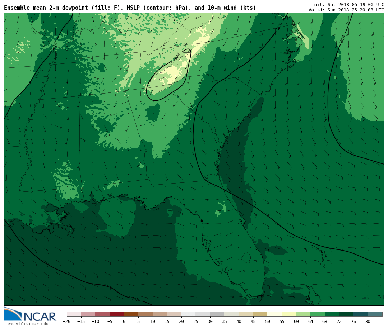Pick the 0 to 5 brown colorbar swatch

[131, 314]
